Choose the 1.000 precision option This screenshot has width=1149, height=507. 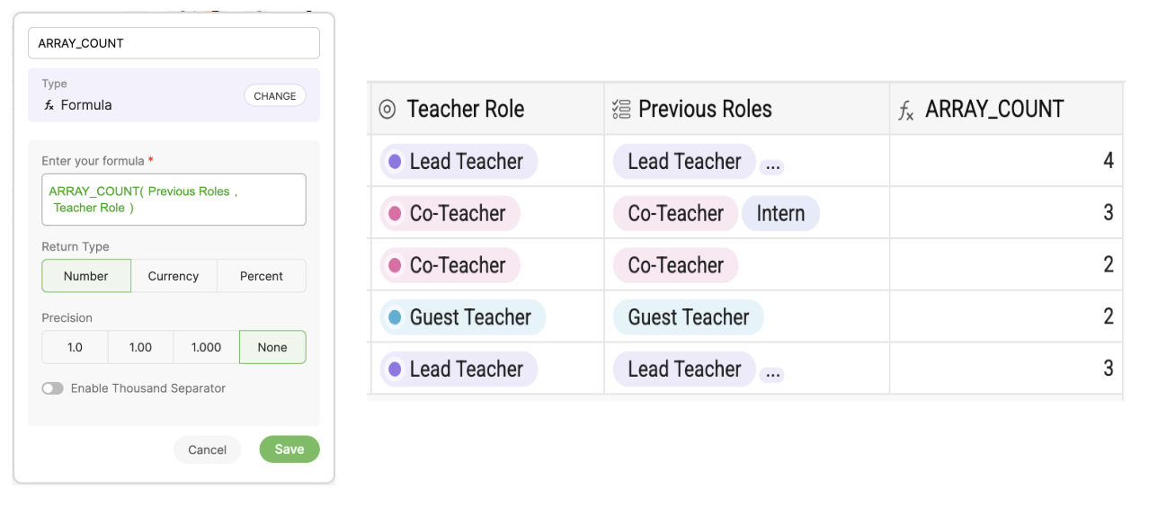pyautogui.click(x=206, y=347)
